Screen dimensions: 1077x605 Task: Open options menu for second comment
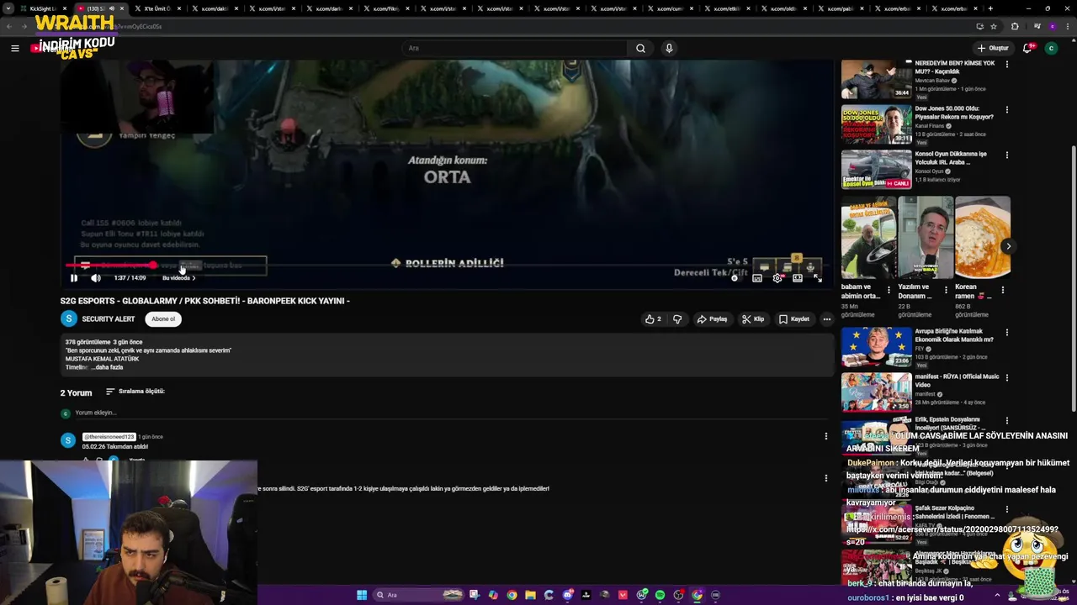click(x=826, y=478)
